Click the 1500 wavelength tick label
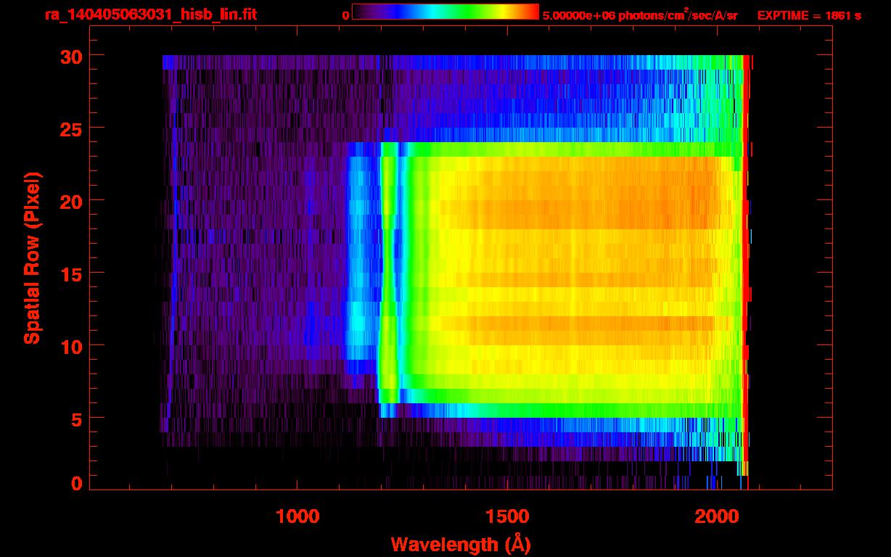The width and height of the screenshot is (891, 557). (506, 516)
